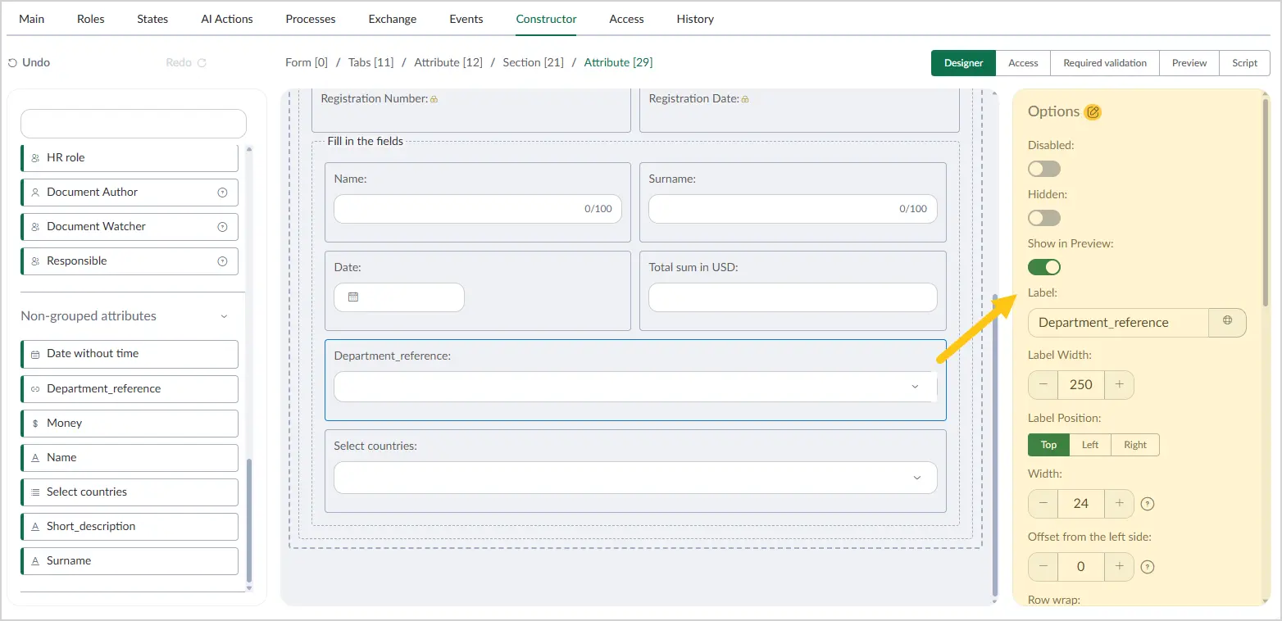Decrease Offset from left side value

tap(1043, 566)
